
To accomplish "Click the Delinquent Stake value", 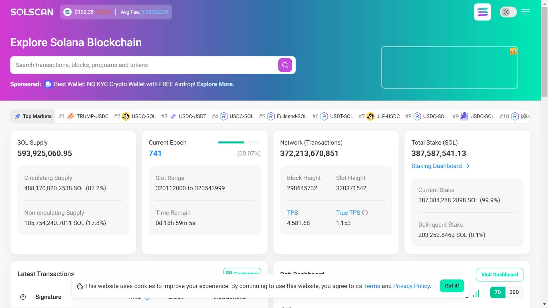I will click(x=452, y=235).
